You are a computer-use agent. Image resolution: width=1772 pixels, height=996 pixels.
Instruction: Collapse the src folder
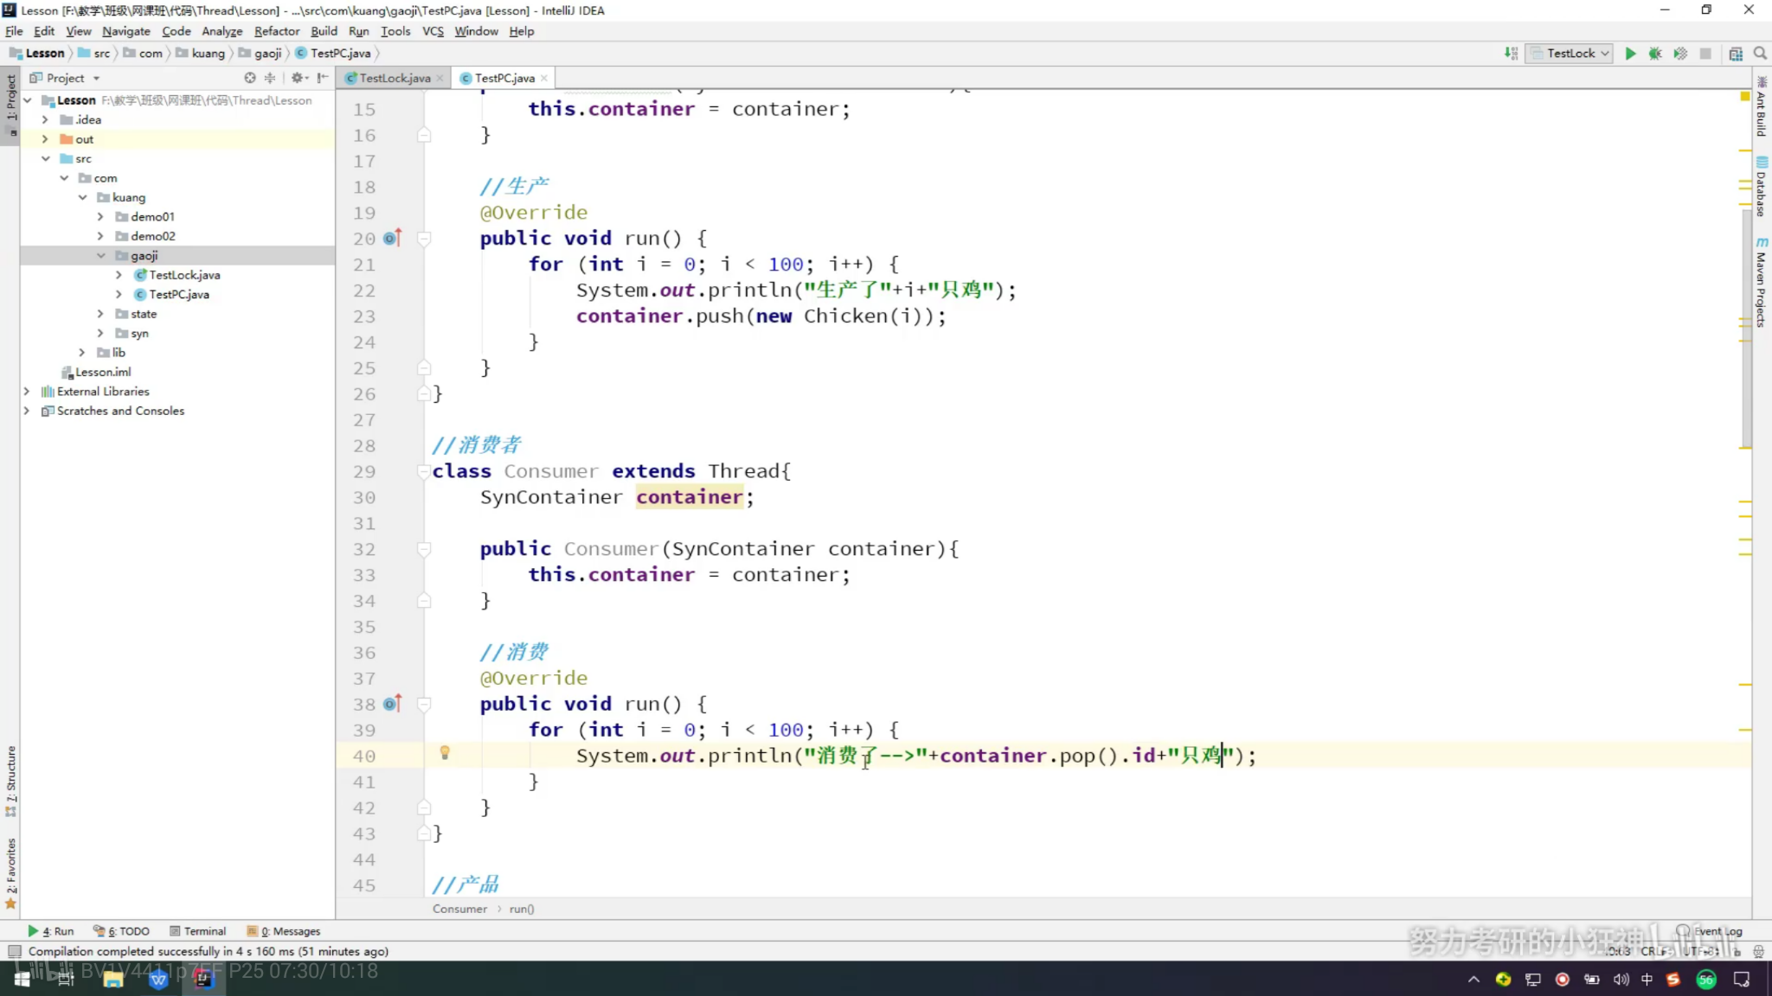(45, 159)
